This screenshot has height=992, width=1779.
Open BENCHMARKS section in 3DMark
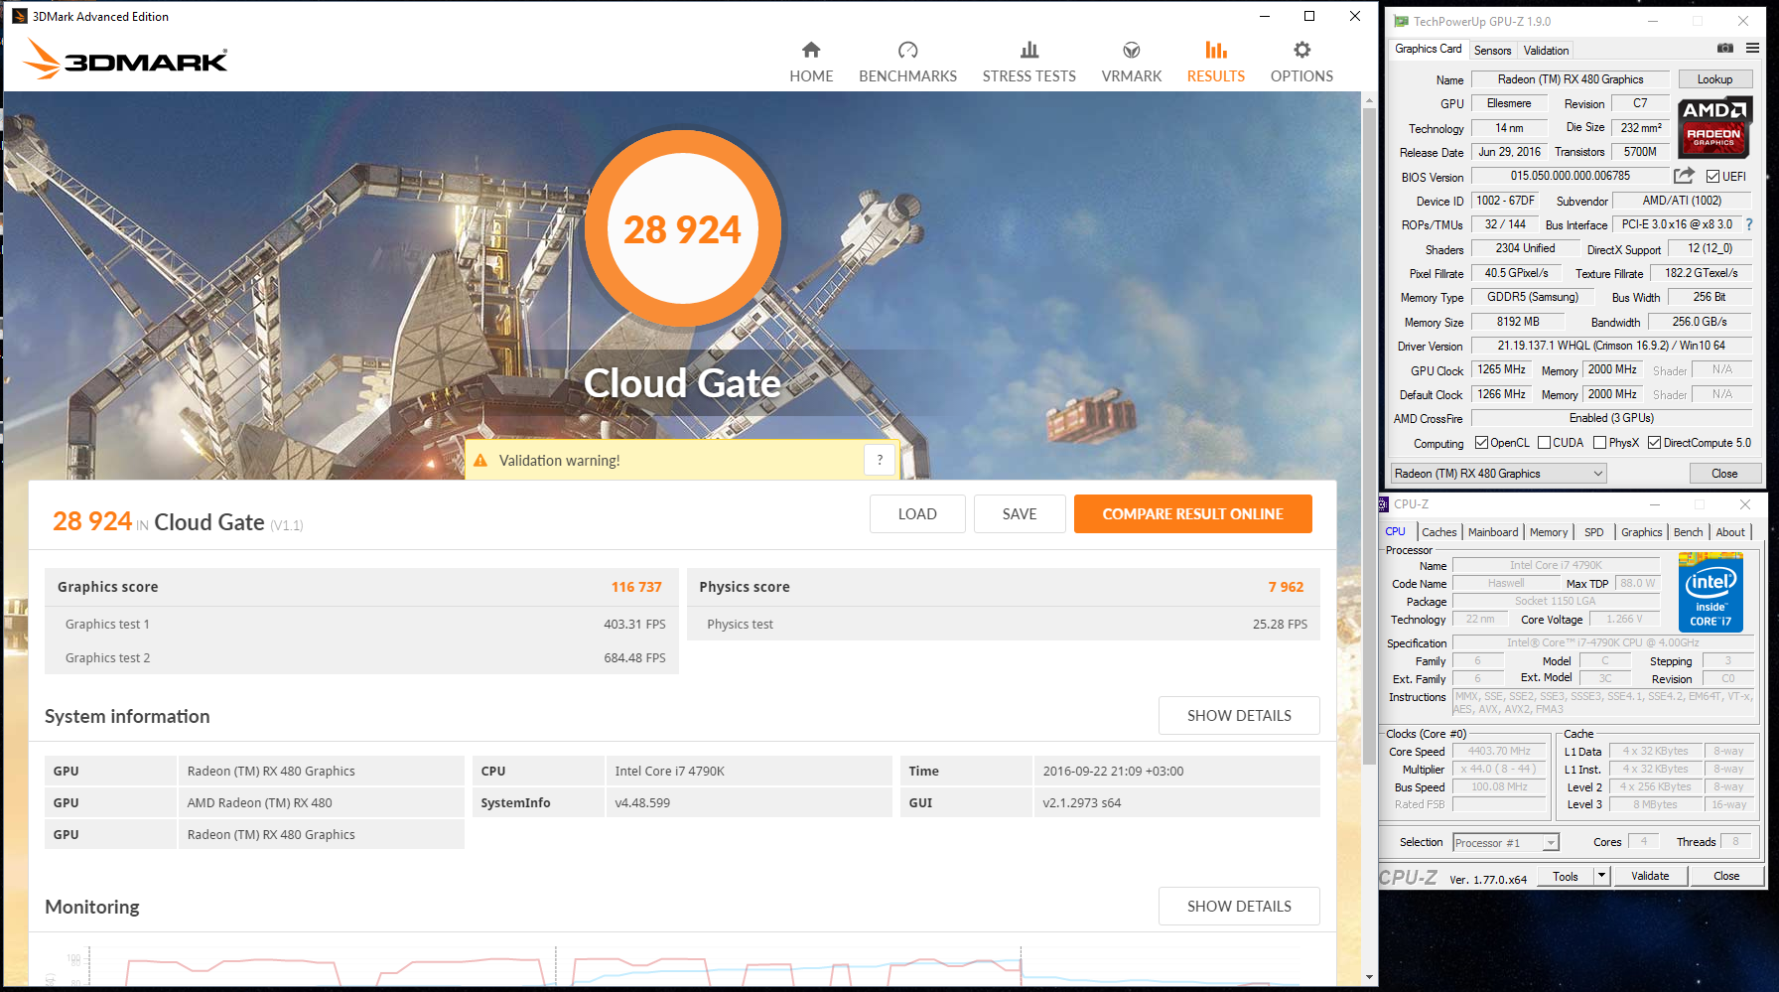907,63
